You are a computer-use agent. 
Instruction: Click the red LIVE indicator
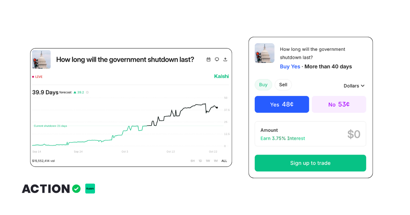click(37, 76)
